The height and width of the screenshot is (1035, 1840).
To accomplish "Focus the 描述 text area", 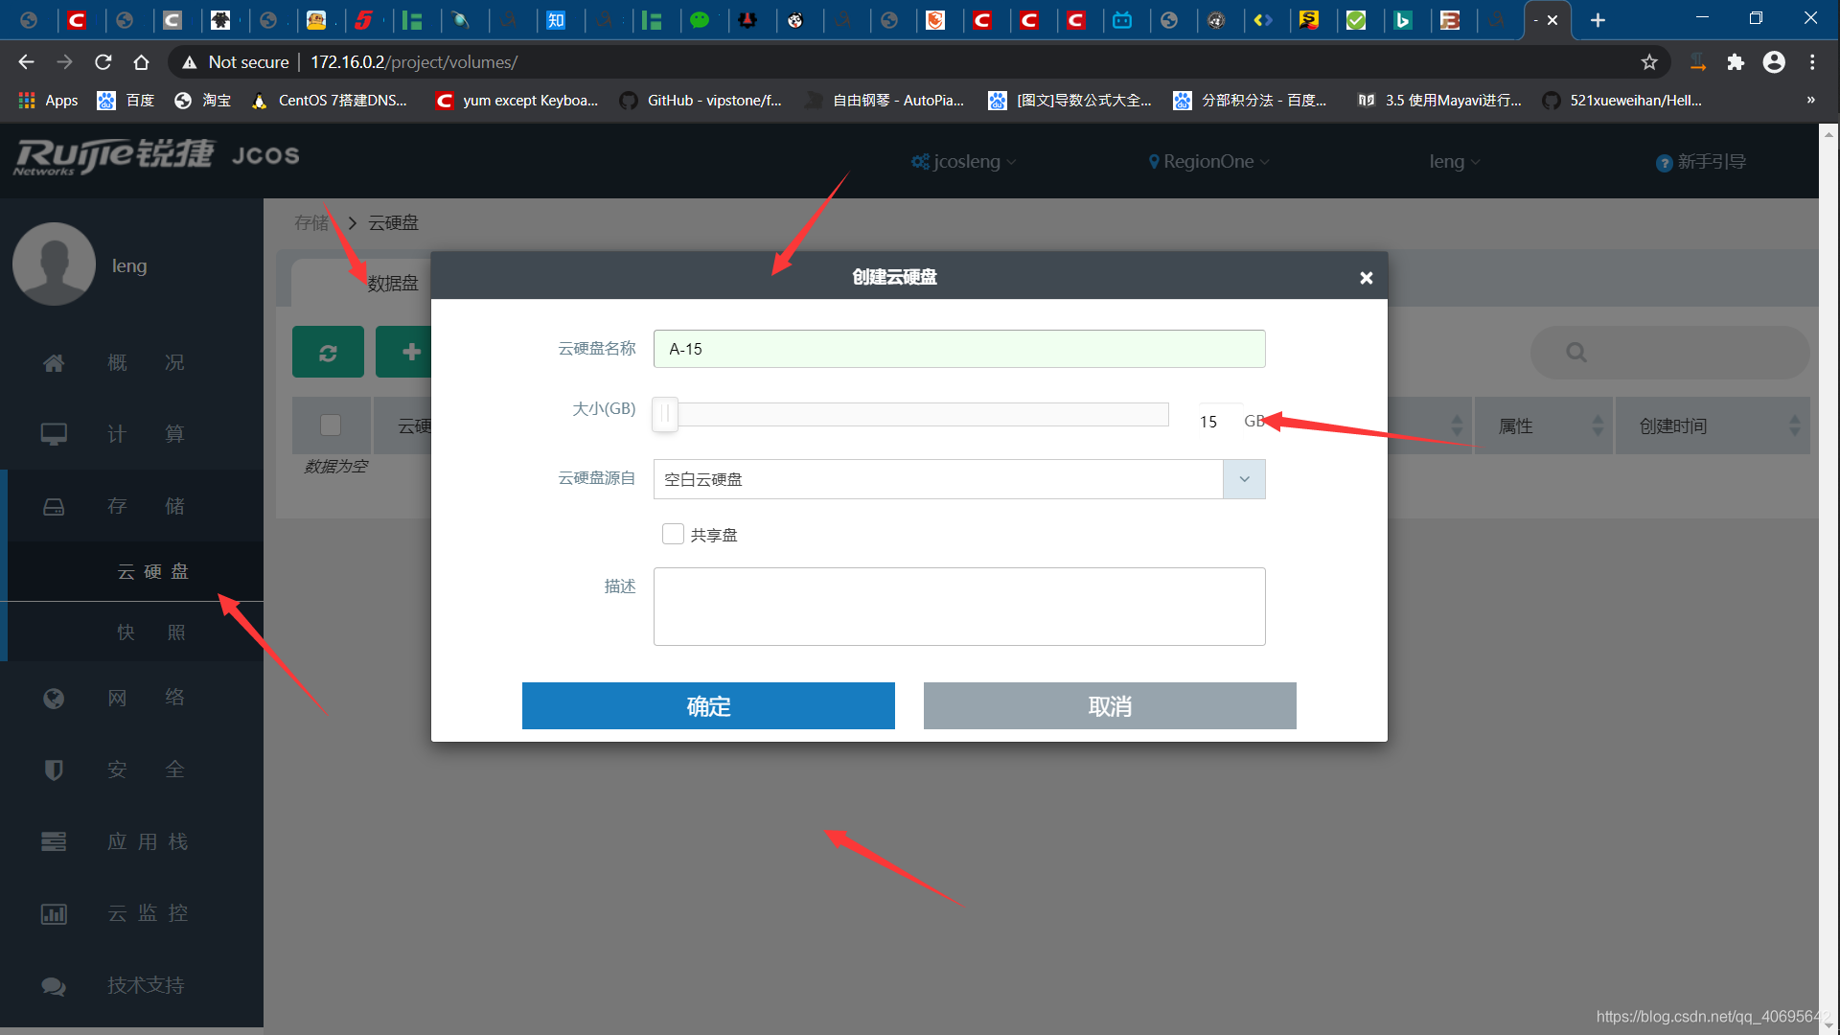I will coord(959,607).
